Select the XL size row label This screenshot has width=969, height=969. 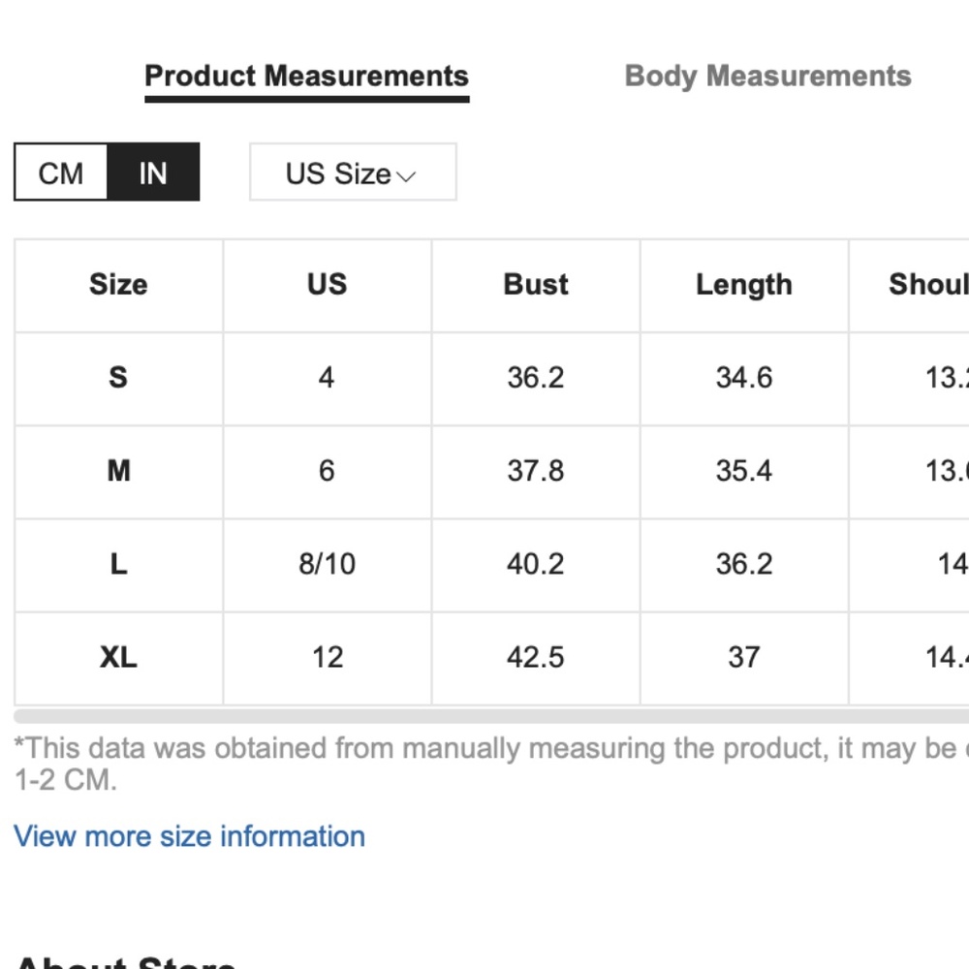click(118, 658)
